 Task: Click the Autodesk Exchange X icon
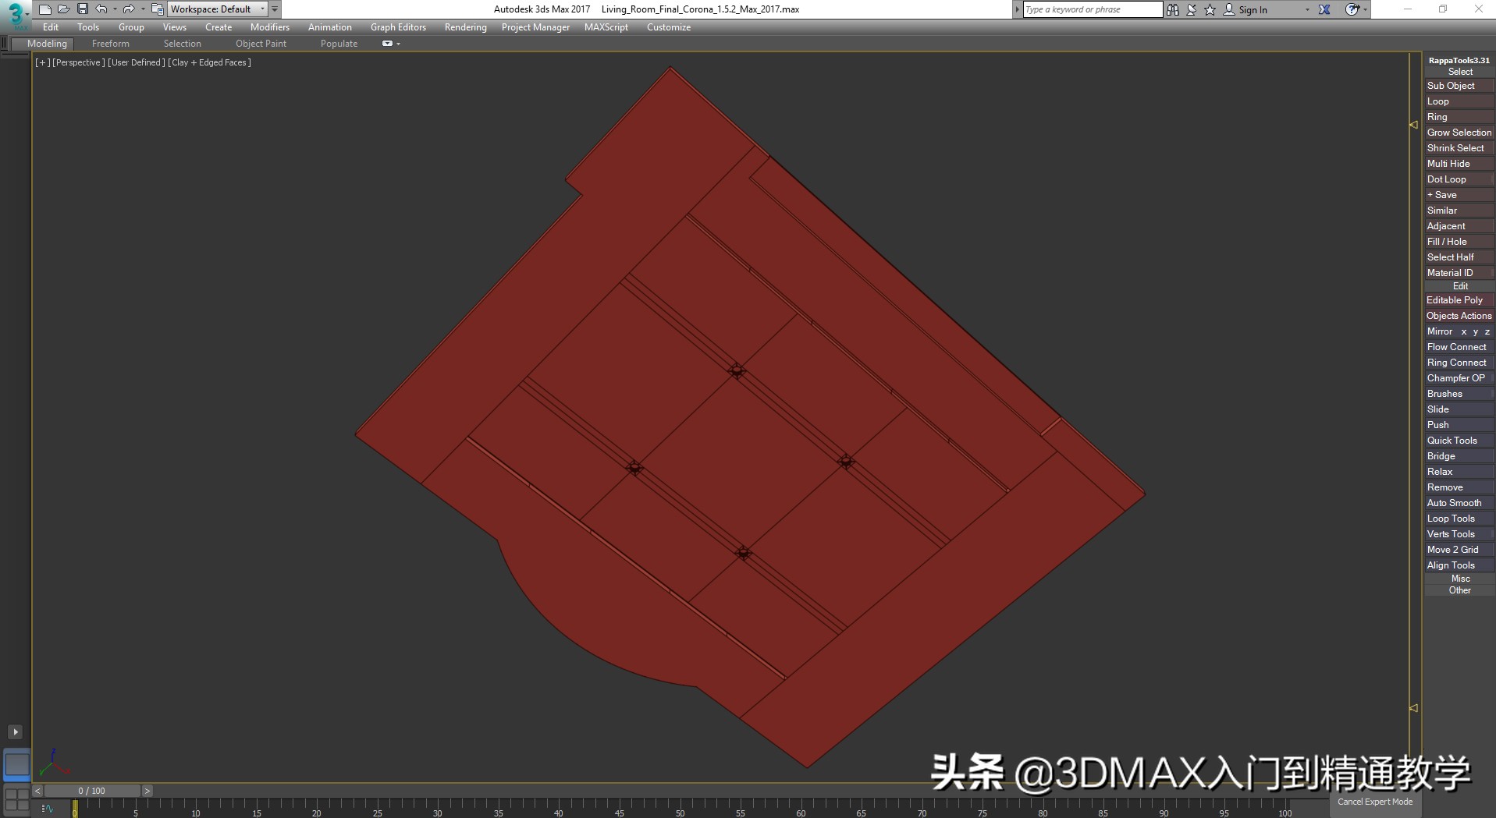coord(1324,9)
